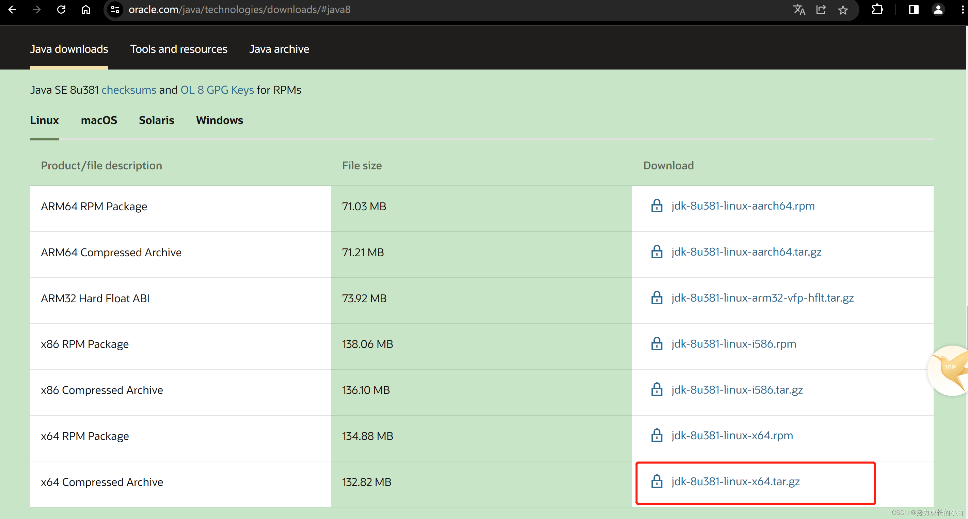Click the 134.88 MB file size
This screenshot has height=519, width=968.
point(367,436)
